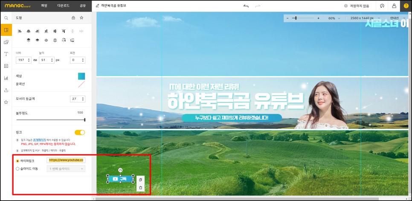
Task: Open the 공유 menu
Action: (82, 6)
